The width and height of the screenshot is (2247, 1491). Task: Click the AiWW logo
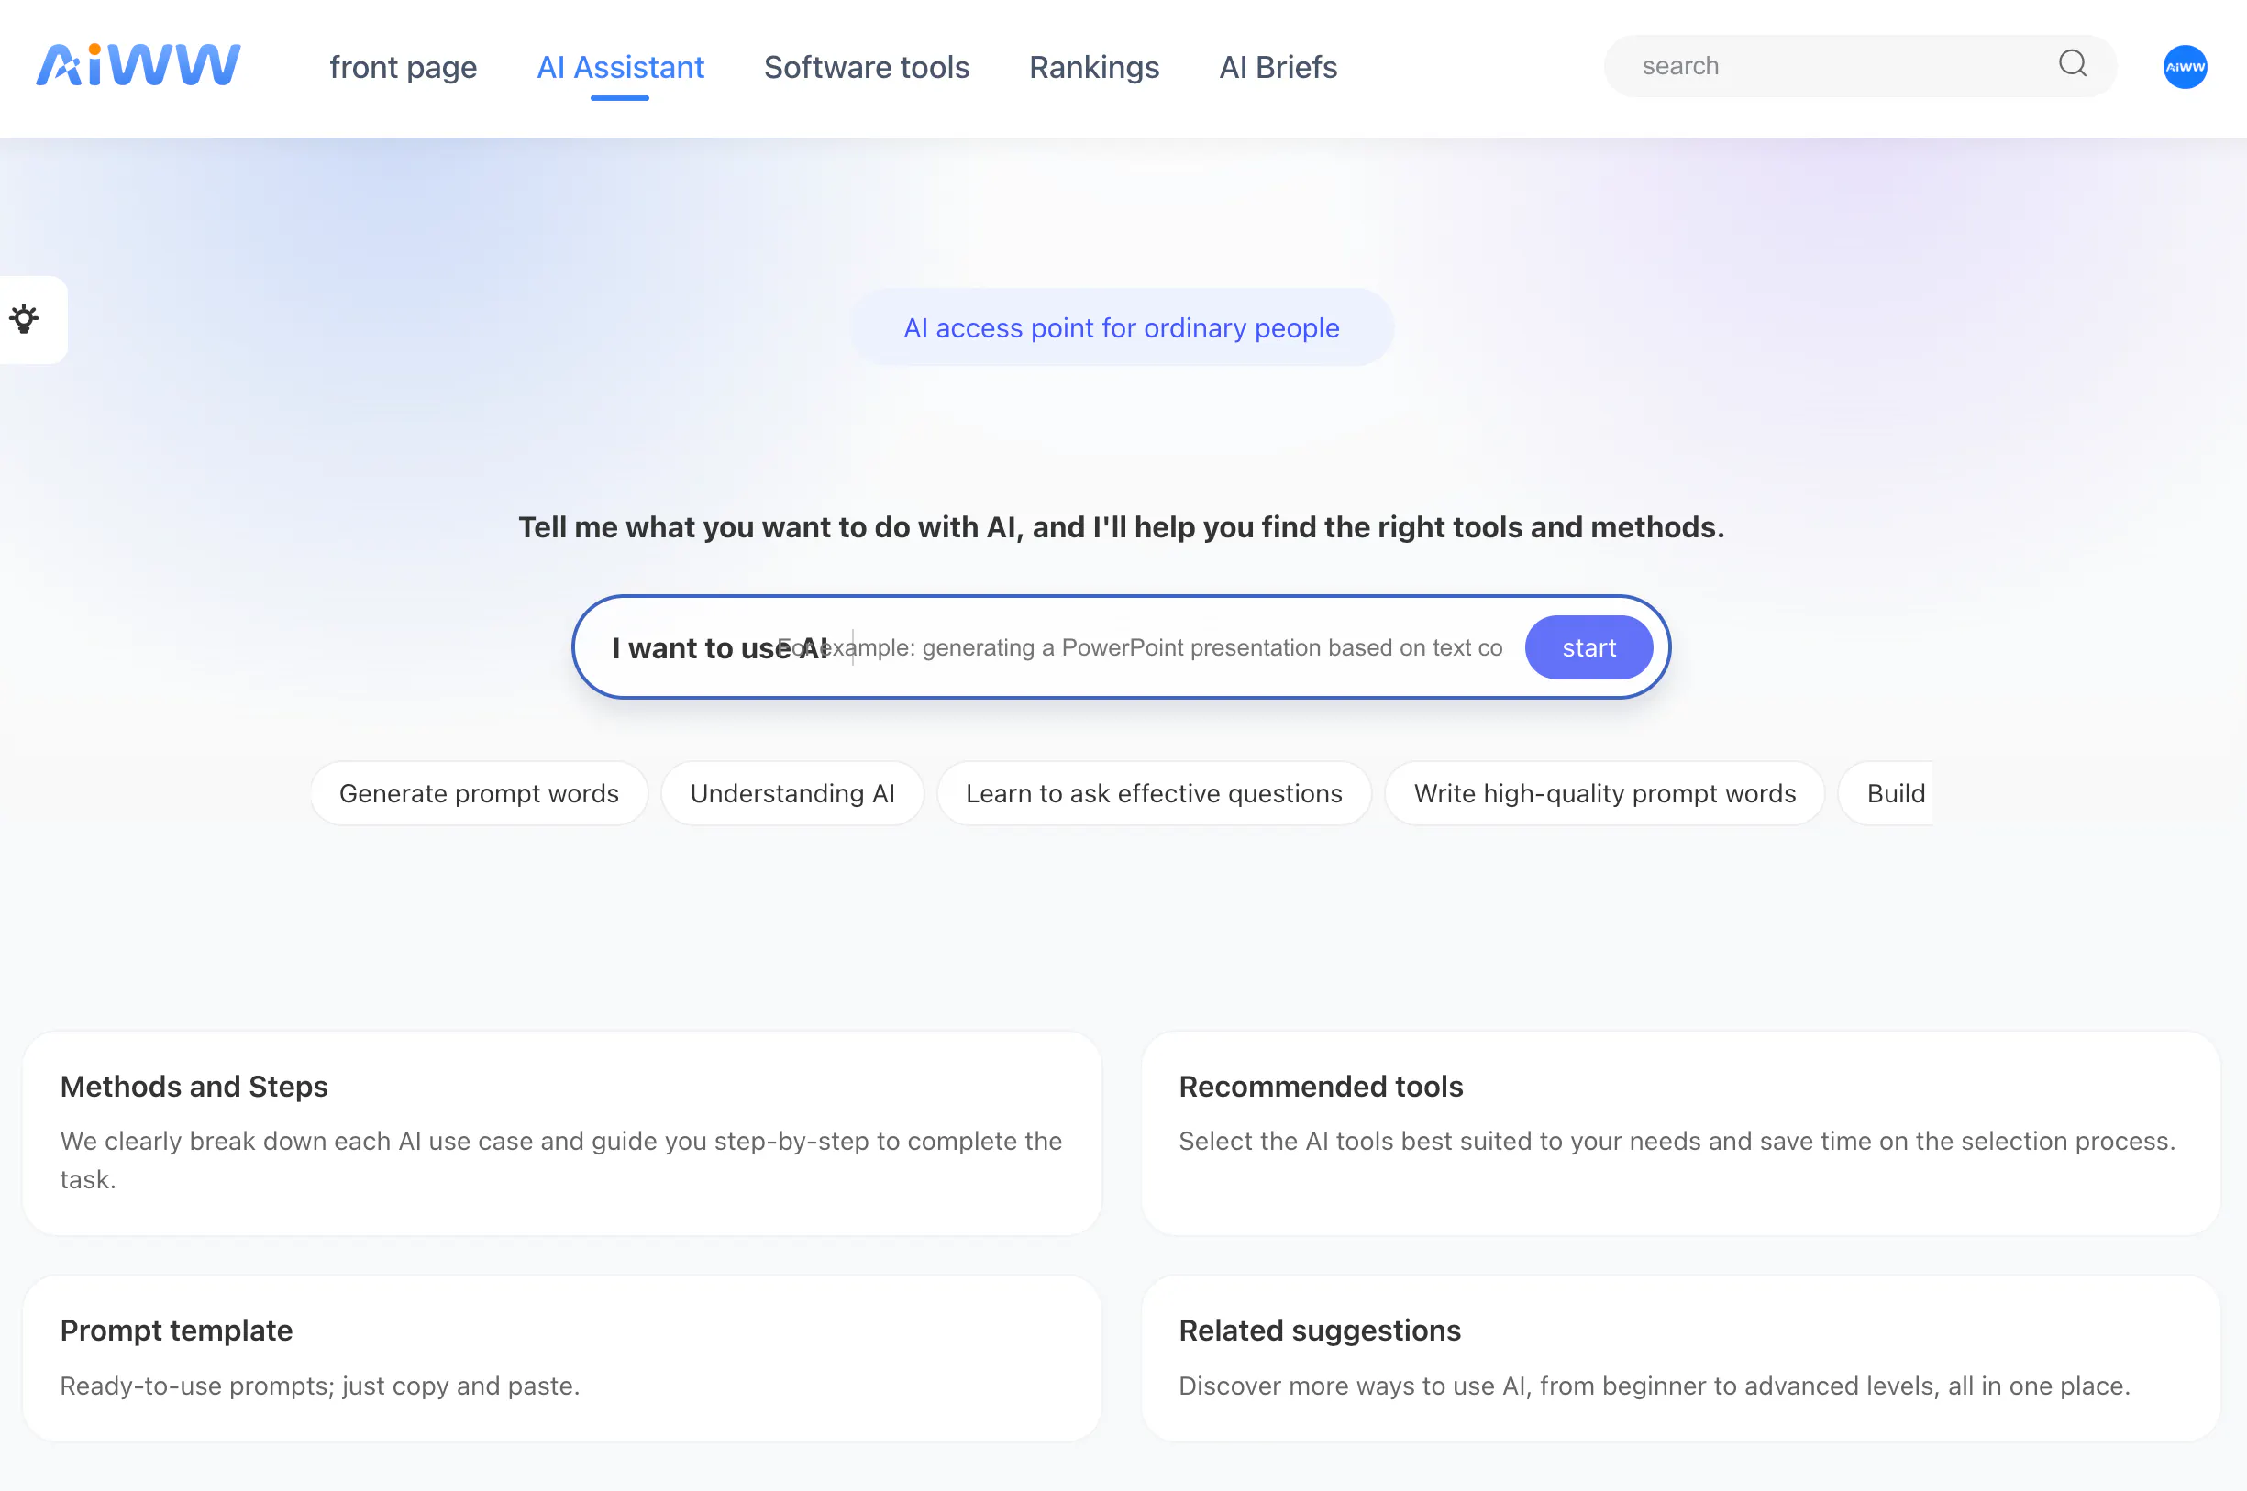[138, 65]
